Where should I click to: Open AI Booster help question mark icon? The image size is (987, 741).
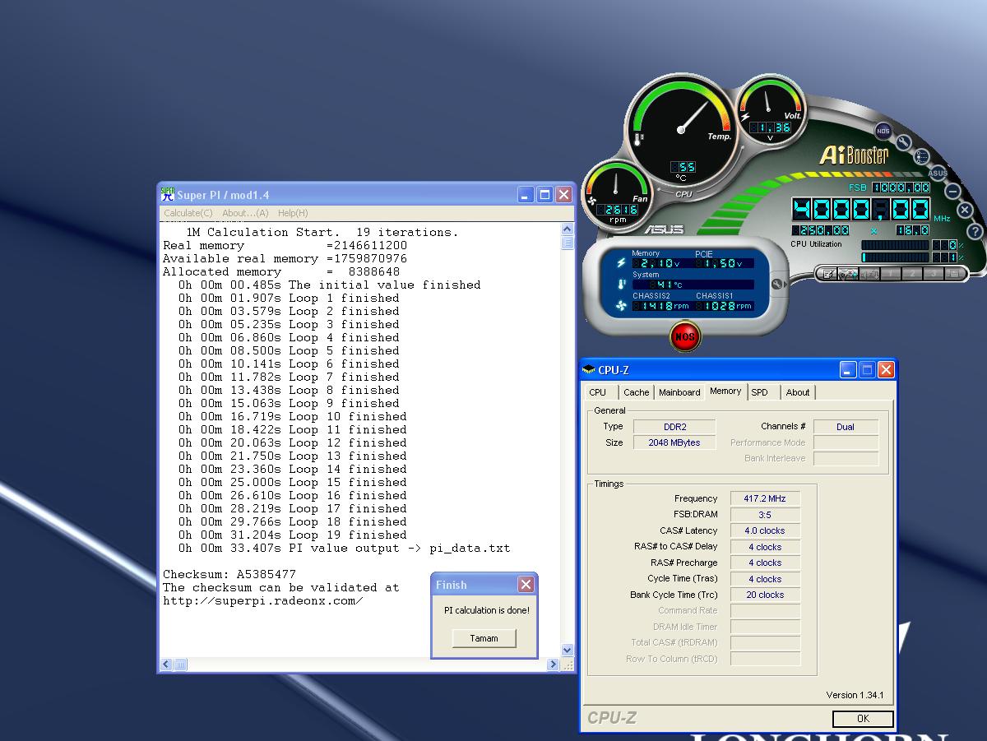[x=975, y=231]
